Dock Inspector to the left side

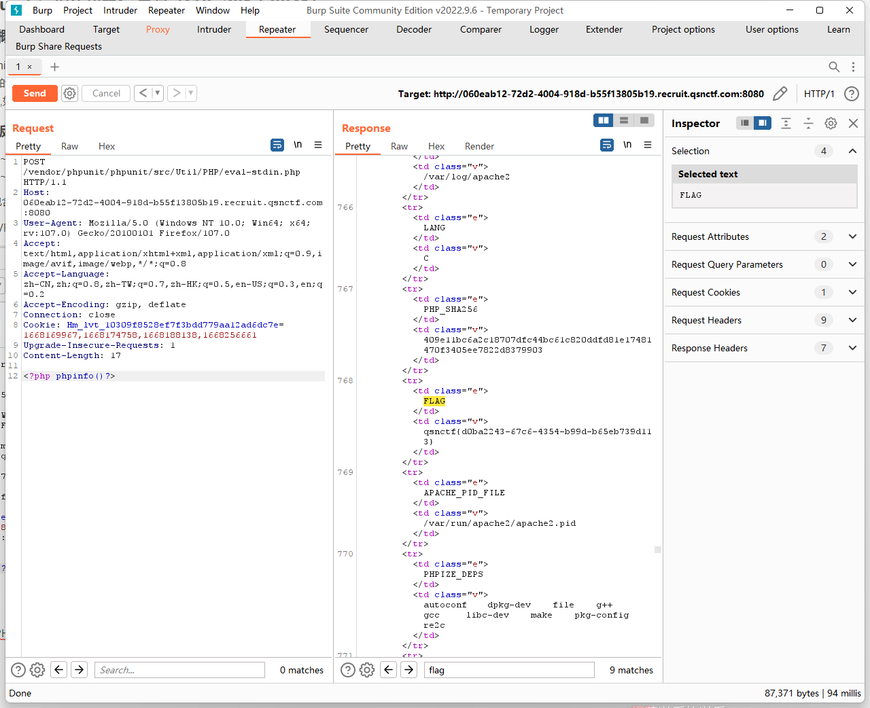point(745,123)
